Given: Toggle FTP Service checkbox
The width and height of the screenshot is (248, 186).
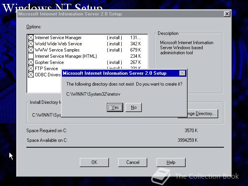Looking at the screenshot, I should (x=31, y=68).
